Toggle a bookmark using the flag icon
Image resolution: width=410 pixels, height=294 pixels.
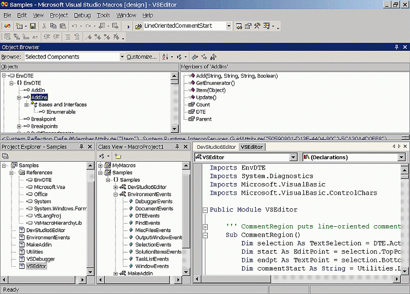pyautogui.click(x=89, y=37)
